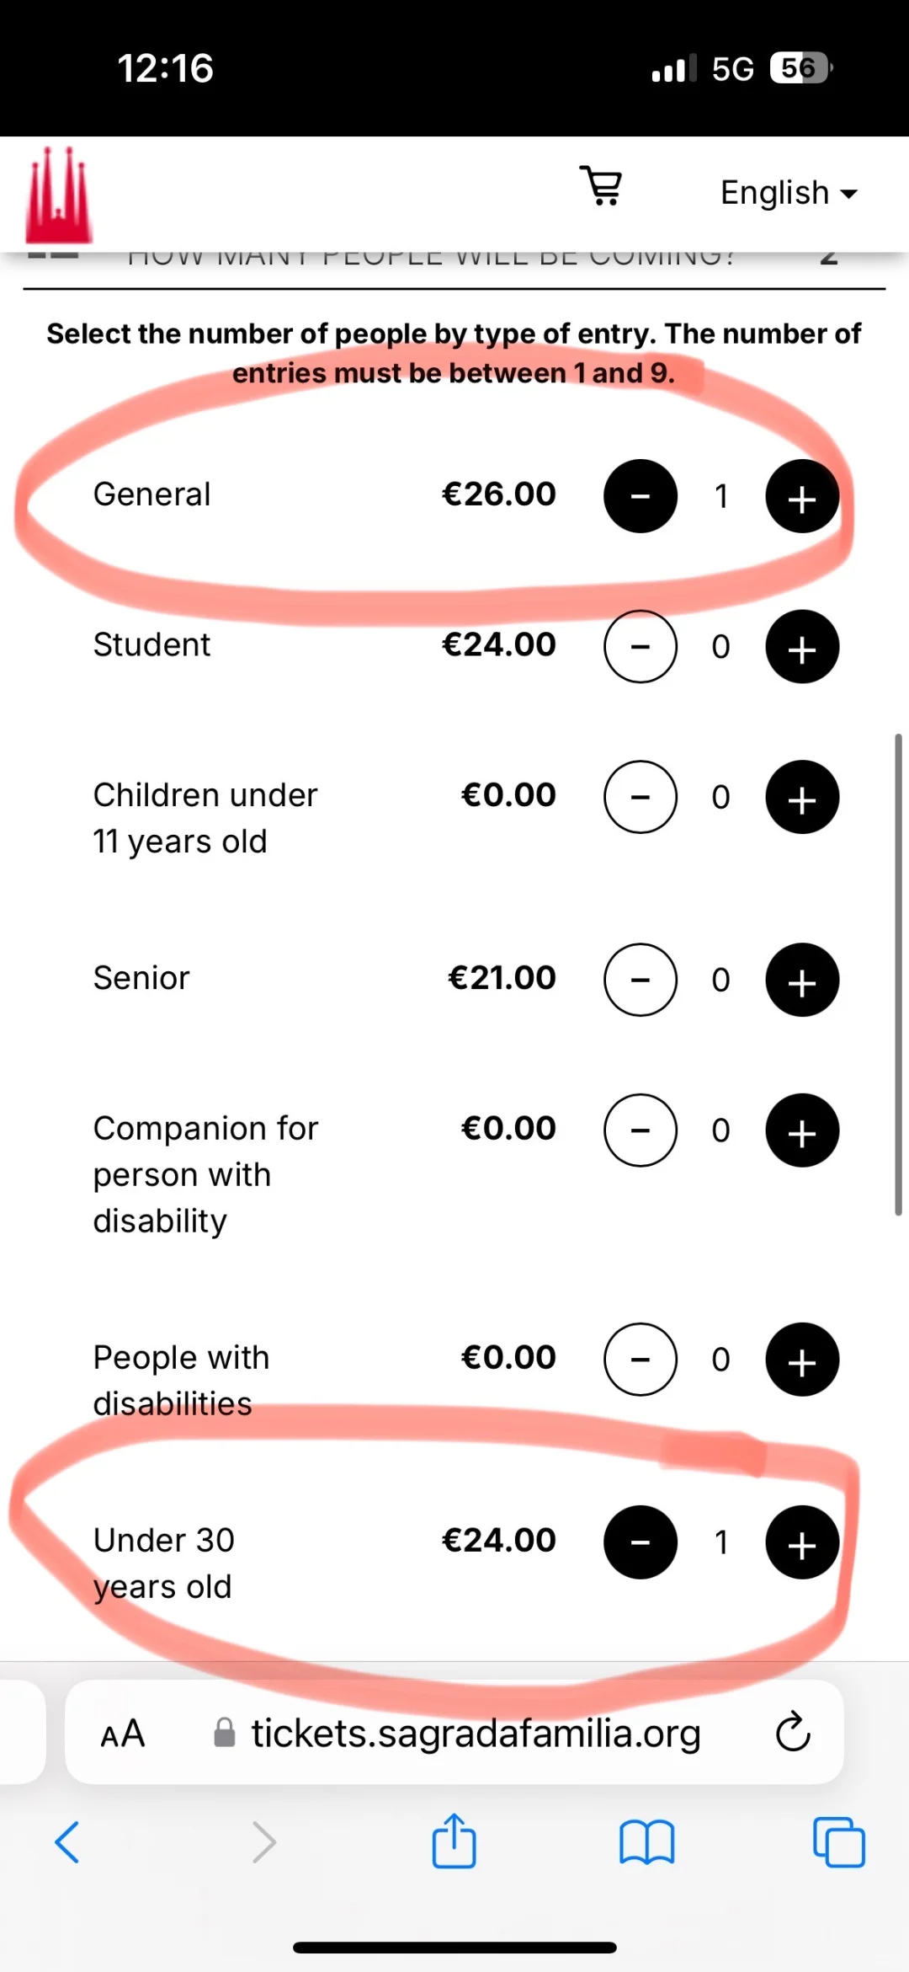909x1972 pixels.
Task: Reload the page
Action: [792, 1733]
